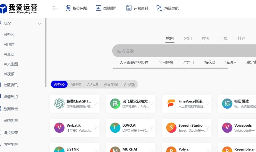
Task: Open the 广告门 quick link
Action: pos(189,62)
